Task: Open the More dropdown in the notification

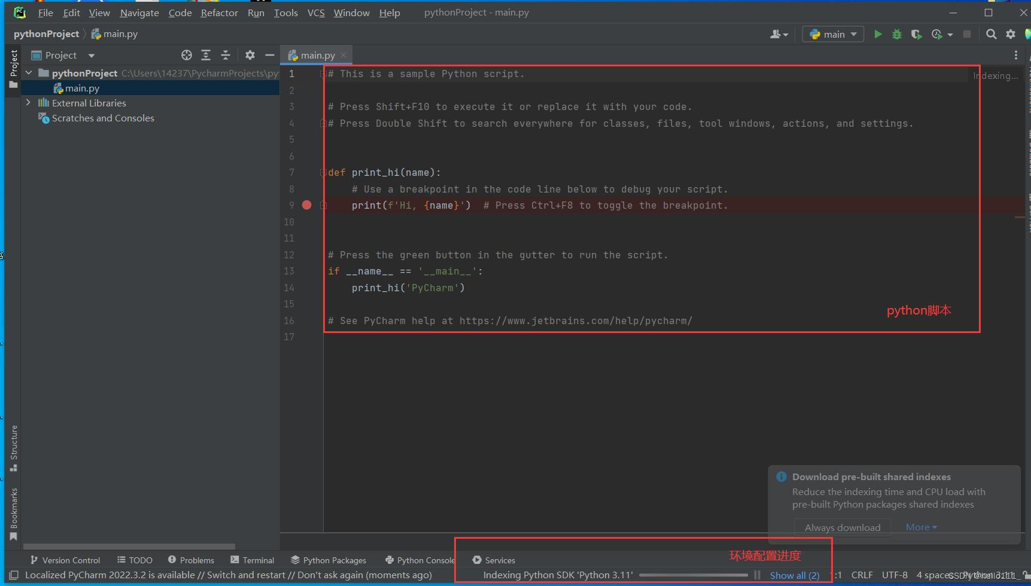Action: point(921,527)
